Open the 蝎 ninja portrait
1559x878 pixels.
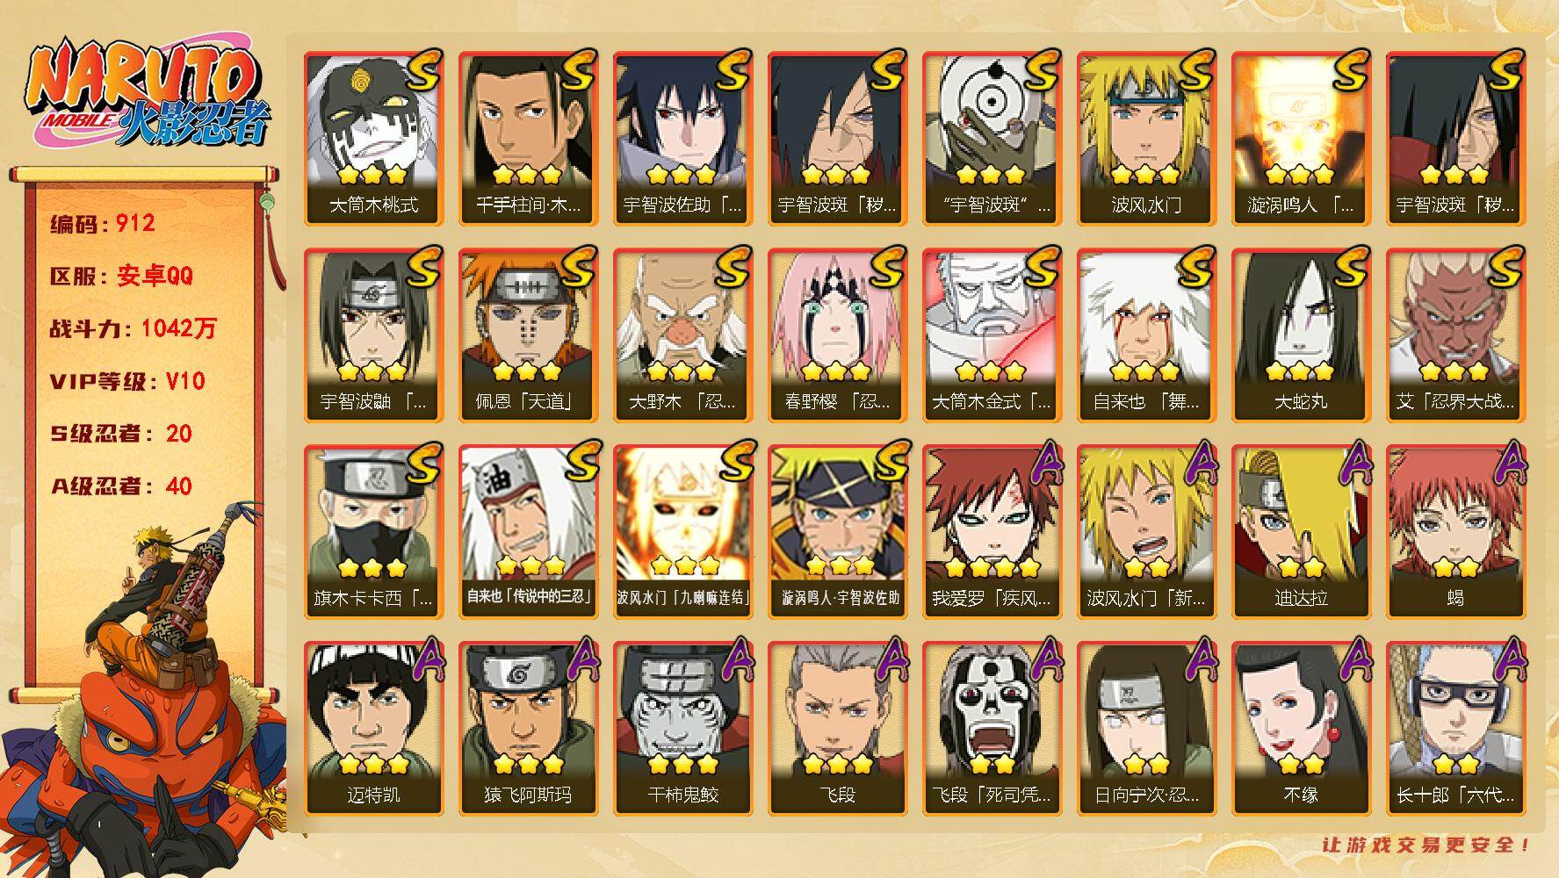click(1455, 531)
